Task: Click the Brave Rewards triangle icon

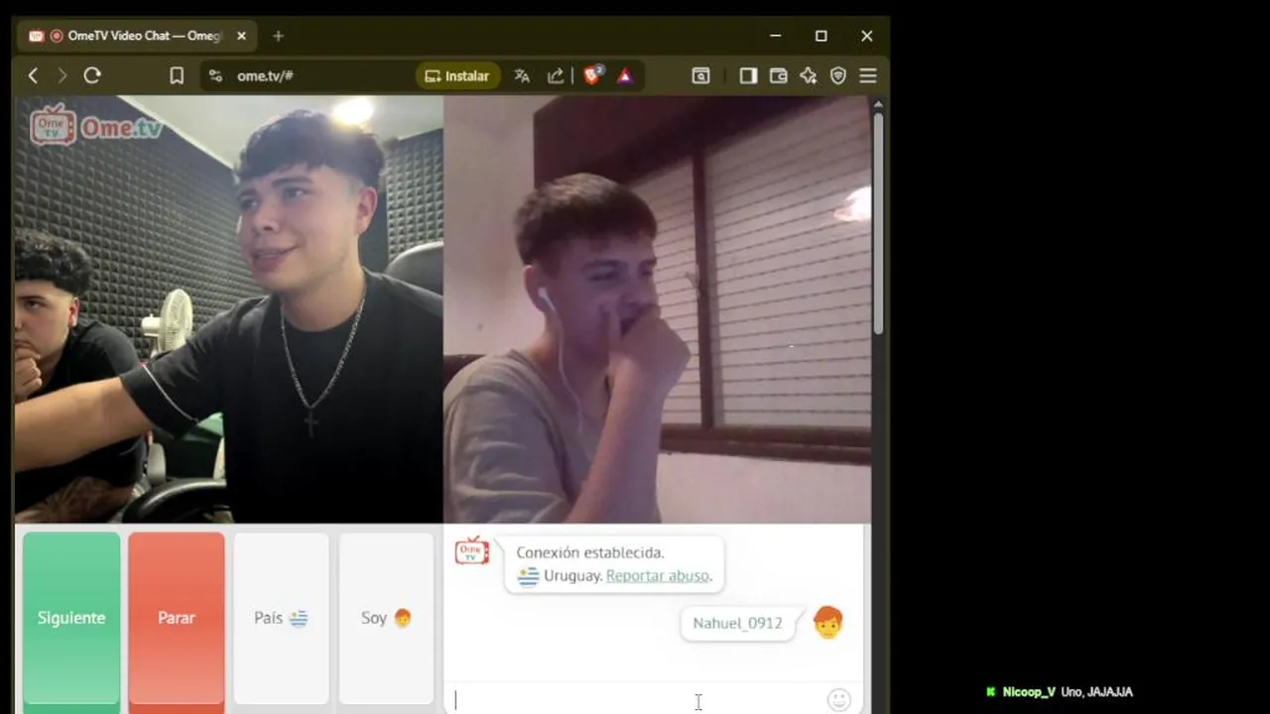Action: [x=625, y=75]
